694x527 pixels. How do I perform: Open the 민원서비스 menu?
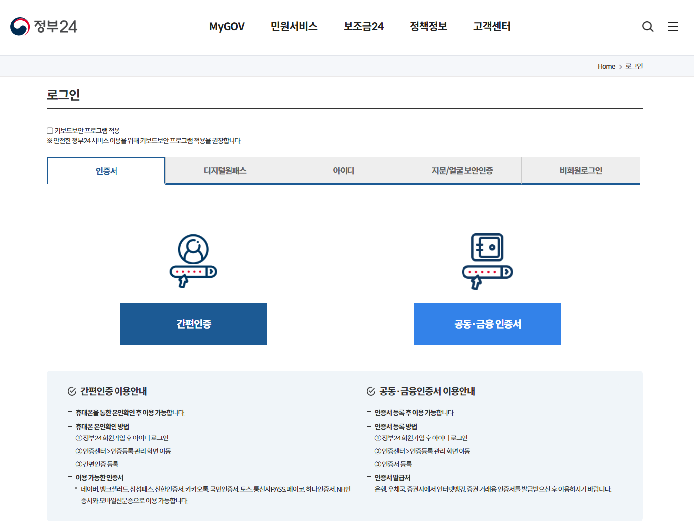pos(294,26)
